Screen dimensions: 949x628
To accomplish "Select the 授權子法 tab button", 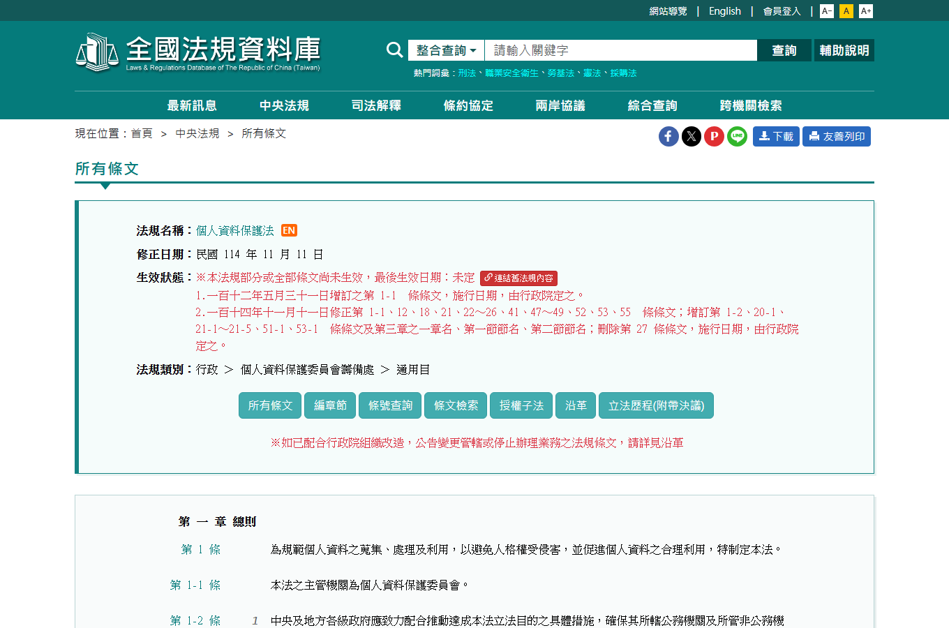I will click(521, 405).
